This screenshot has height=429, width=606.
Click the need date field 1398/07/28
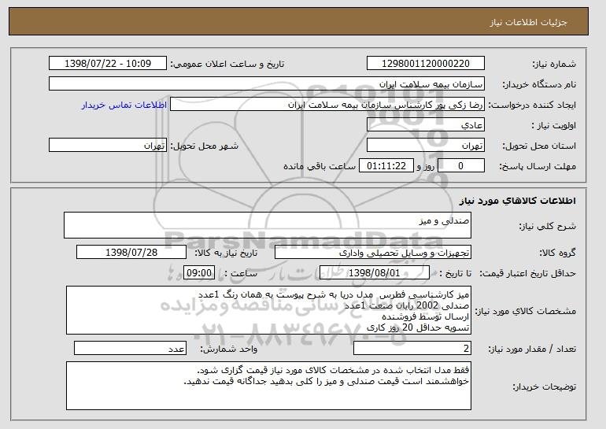click(131, 253)
